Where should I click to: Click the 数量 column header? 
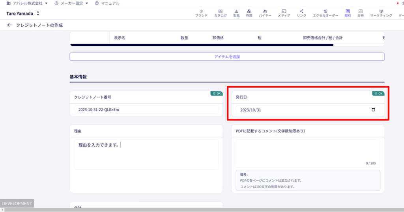tap(184, 38)
